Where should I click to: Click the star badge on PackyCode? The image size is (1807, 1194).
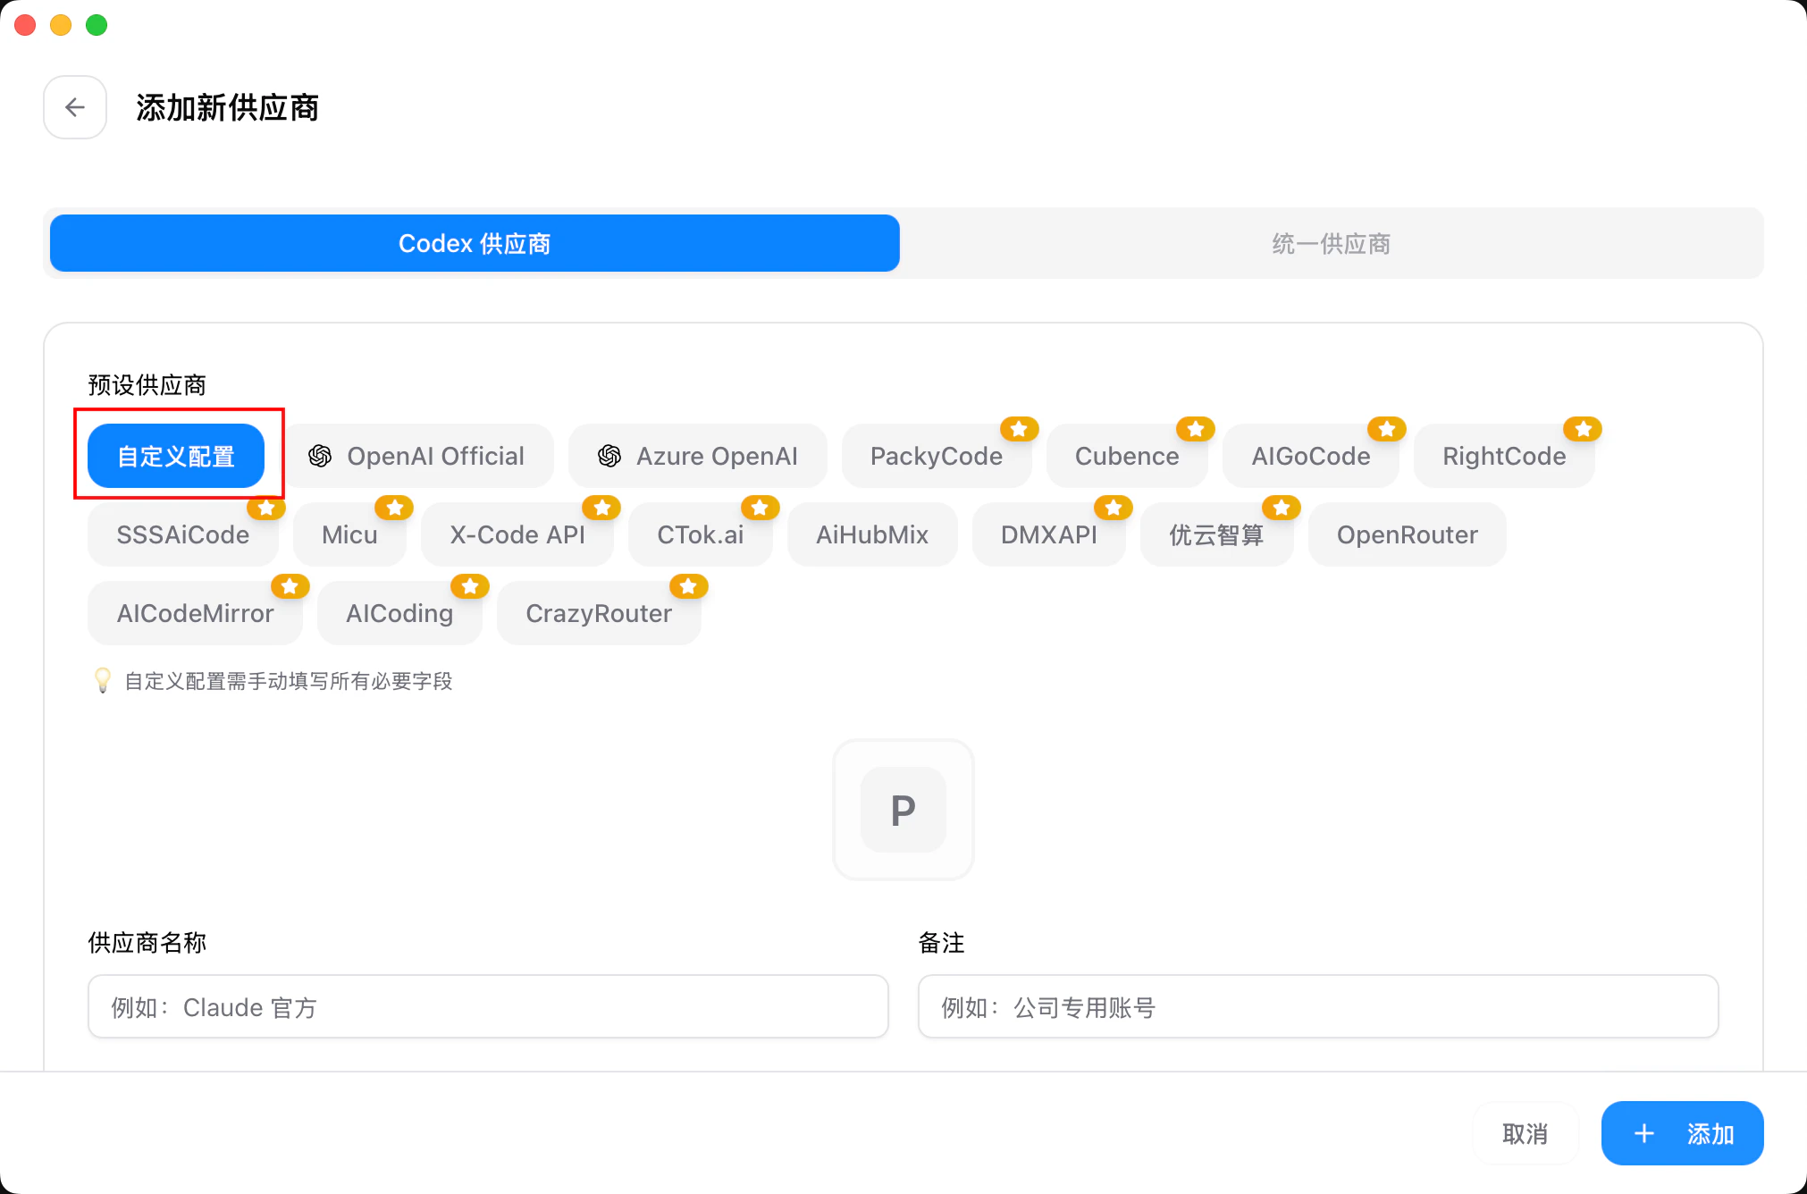[x=1019, y=429]
